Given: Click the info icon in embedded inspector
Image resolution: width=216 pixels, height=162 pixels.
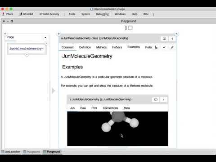Looking at the screenshot, I should [164, 99].
